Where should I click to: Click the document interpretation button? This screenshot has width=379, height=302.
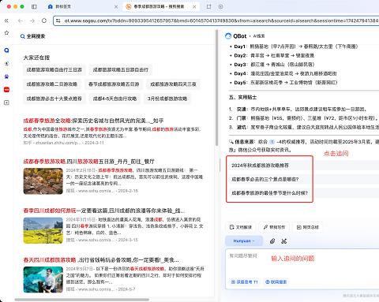click(x=241, y=227)
